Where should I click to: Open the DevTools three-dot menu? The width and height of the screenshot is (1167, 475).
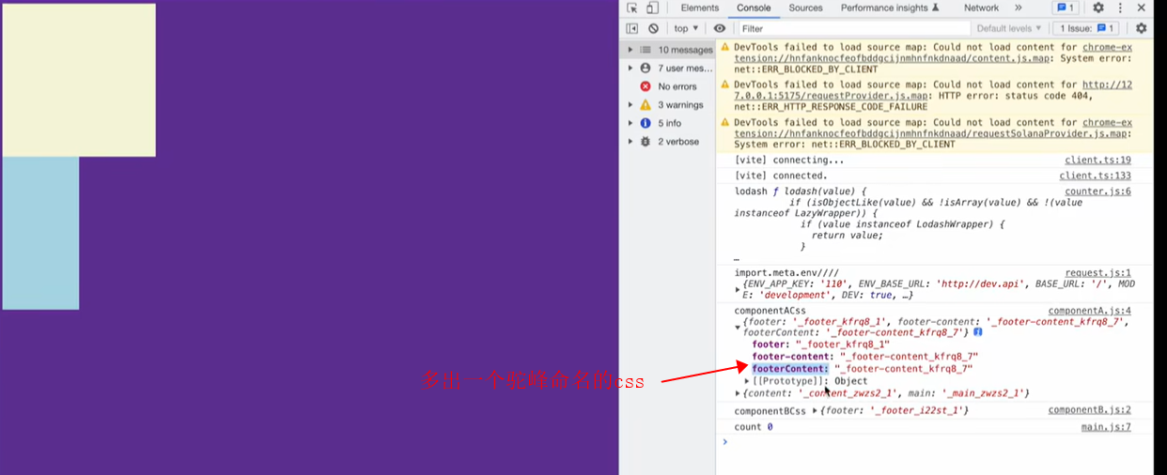1122,8
